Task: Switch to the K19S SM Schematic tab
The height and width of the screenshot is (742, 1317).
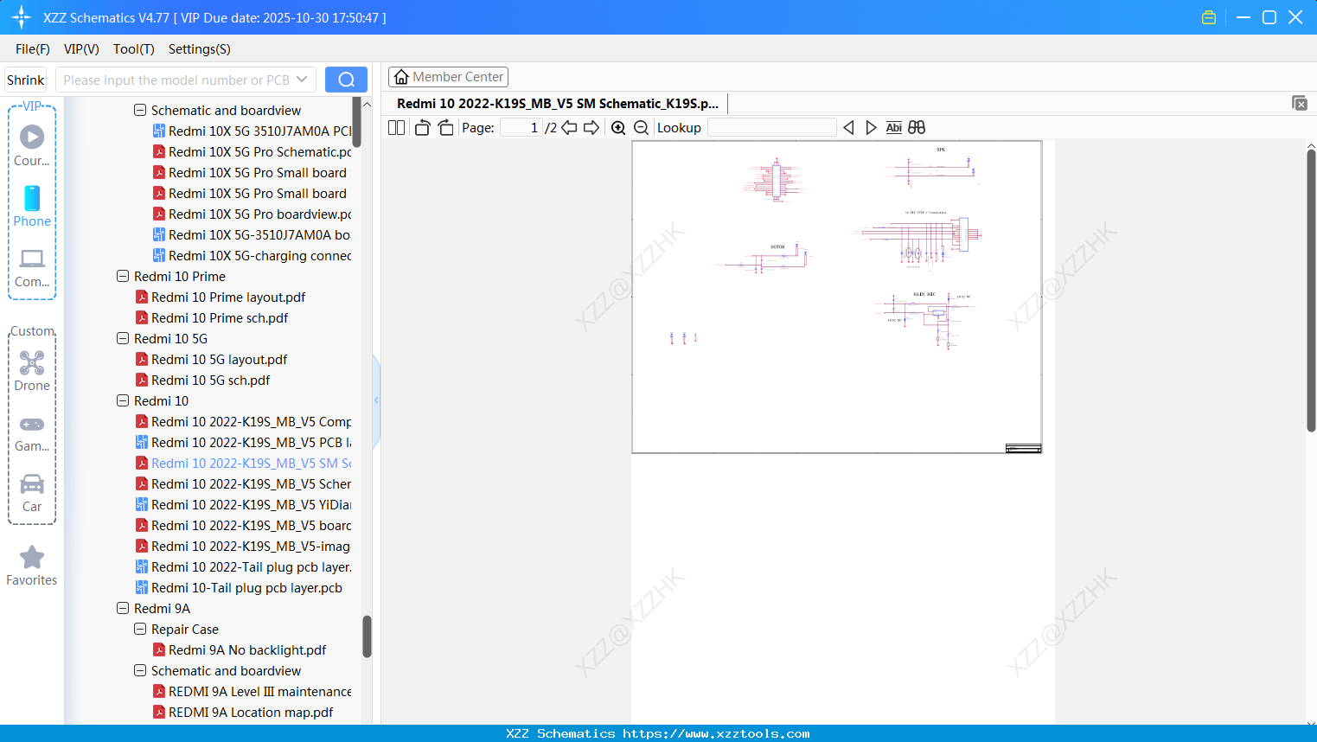Action: pos(558,103)
